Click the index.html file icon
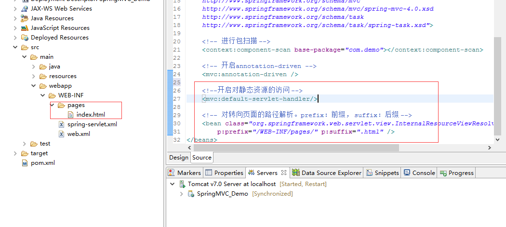506x227 pixels. (70, 115)
